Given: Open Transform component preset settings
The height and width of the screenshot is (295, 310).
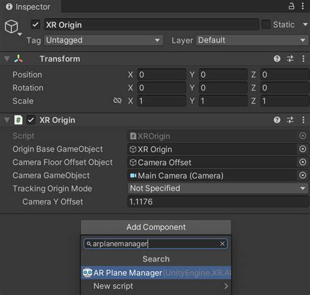Looking at the screenshot, I should coord(290,59).
